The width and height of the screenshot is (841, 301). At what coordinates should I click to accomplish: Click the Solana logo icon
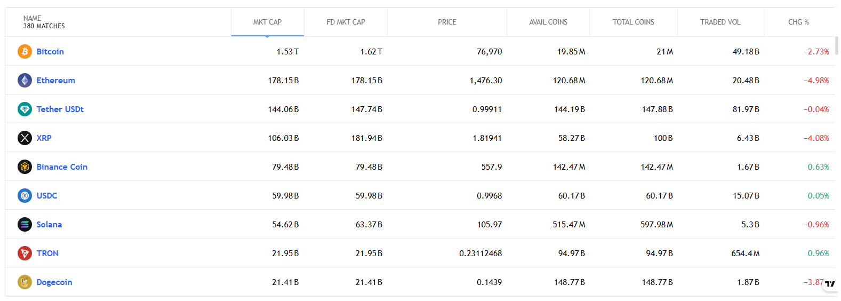pos(25,225)
